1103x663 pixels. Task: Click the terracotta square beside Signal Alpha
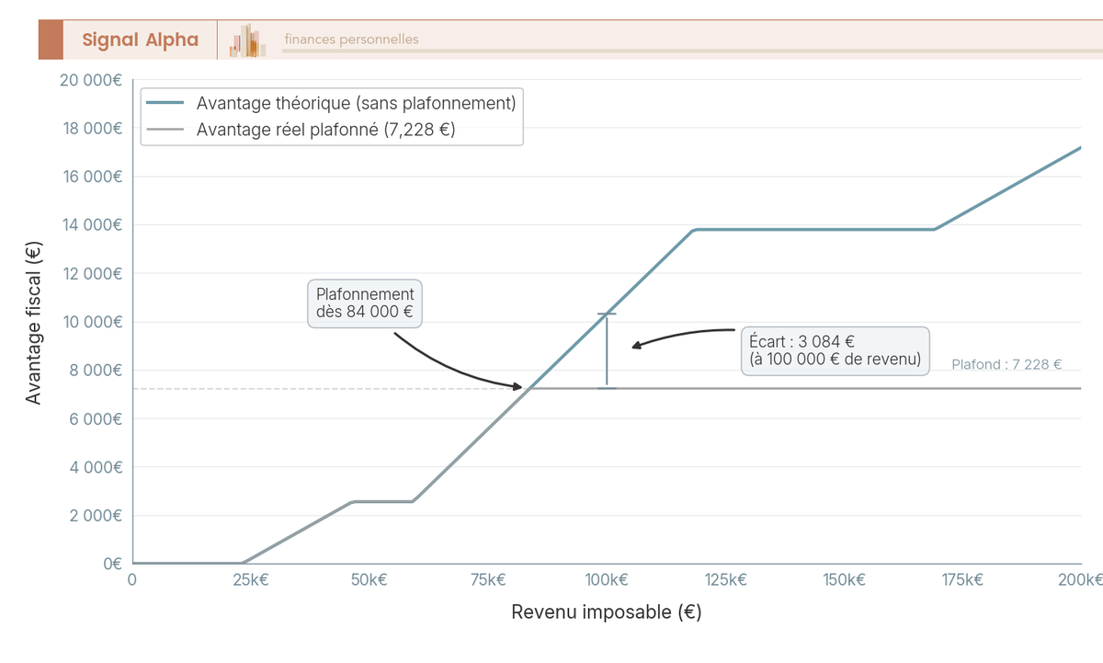tap(51, 40)
